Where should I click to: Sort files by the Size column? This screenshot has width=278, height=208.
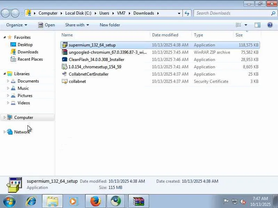click(x=247, y=35)
